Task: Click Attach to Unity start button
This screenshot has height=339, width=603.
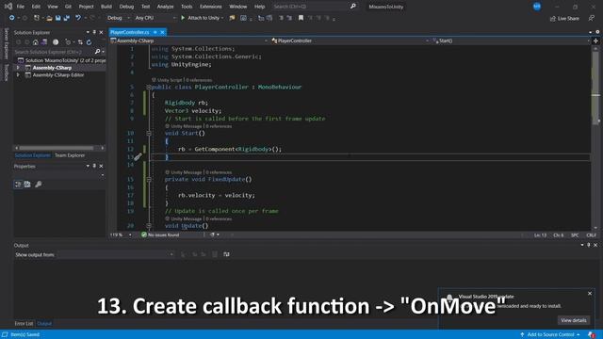Action: click(x=202, y=18)
